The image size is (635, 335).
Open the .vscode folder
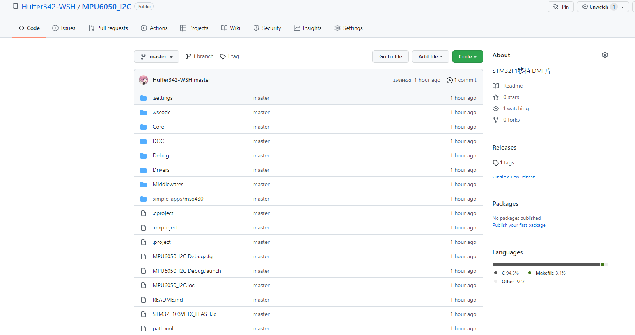coord(161,112)
